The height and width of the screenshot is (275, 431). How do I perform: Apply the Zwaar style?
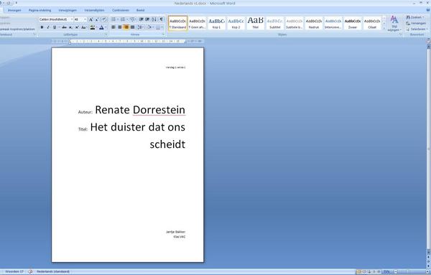353,23
